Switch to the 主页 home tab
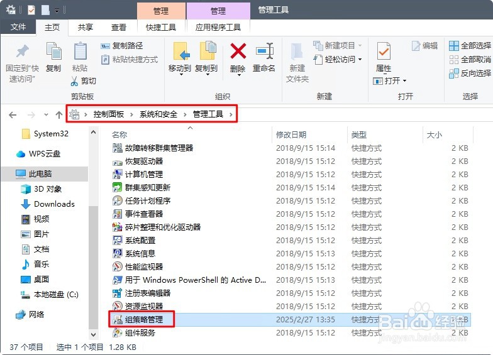Image resolution: width=493 pixels, height=355 pixels. (x=52, y=28)
